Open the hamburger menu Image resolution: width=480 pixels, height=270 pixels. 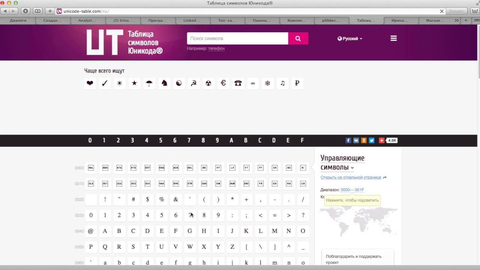pyautogui.click(x=393, y=38)
